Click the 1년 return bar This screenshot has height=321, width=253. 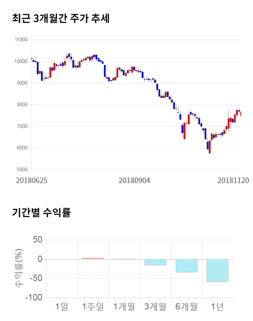217,270
